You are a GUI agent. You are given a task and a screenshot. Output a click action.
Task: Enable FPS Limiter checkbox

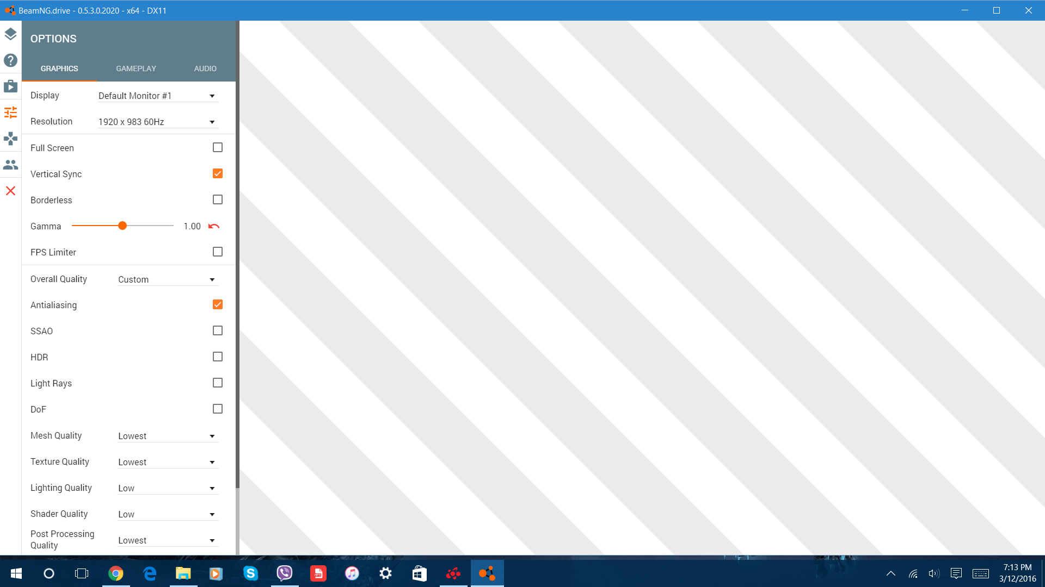(x=218, y=252)
